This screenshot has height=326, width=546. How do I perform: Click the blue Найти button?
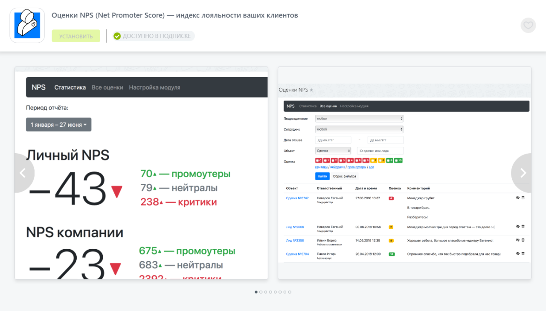pyautogui.click(x=322, y=176)
